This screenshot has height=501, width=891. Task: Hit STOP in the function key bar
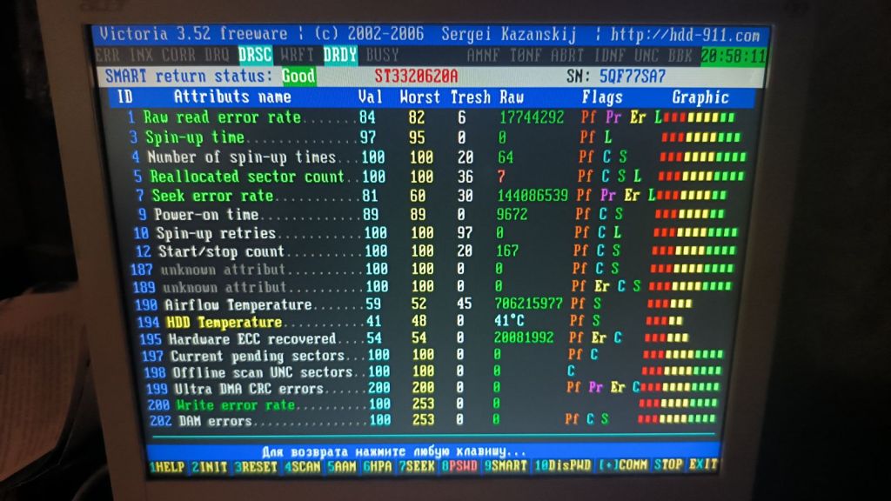click(x=667, y=464)
